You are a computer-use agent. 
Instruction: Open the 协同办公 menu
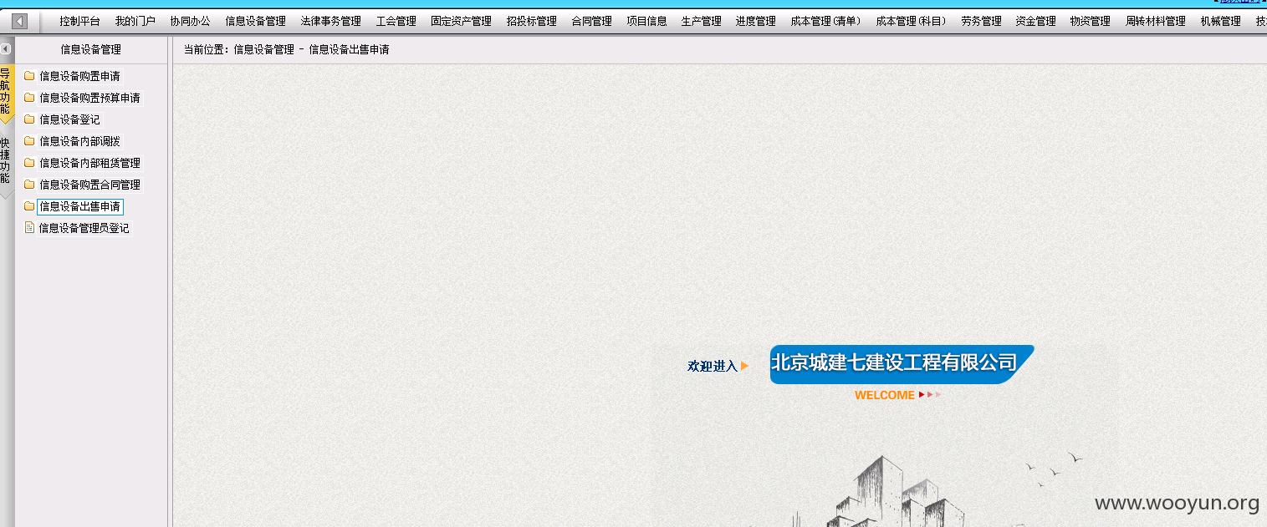[x=190, y=22]
